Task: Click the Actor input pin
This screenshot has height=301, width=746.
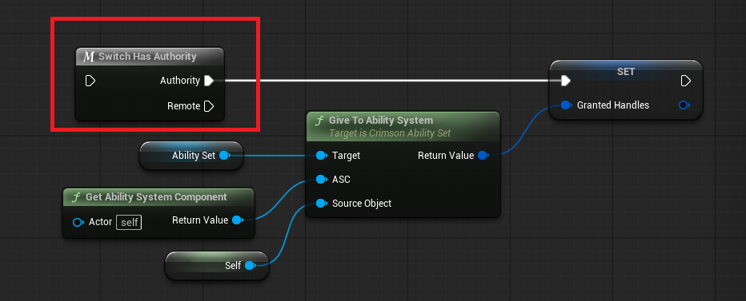Action: (78, 222)
